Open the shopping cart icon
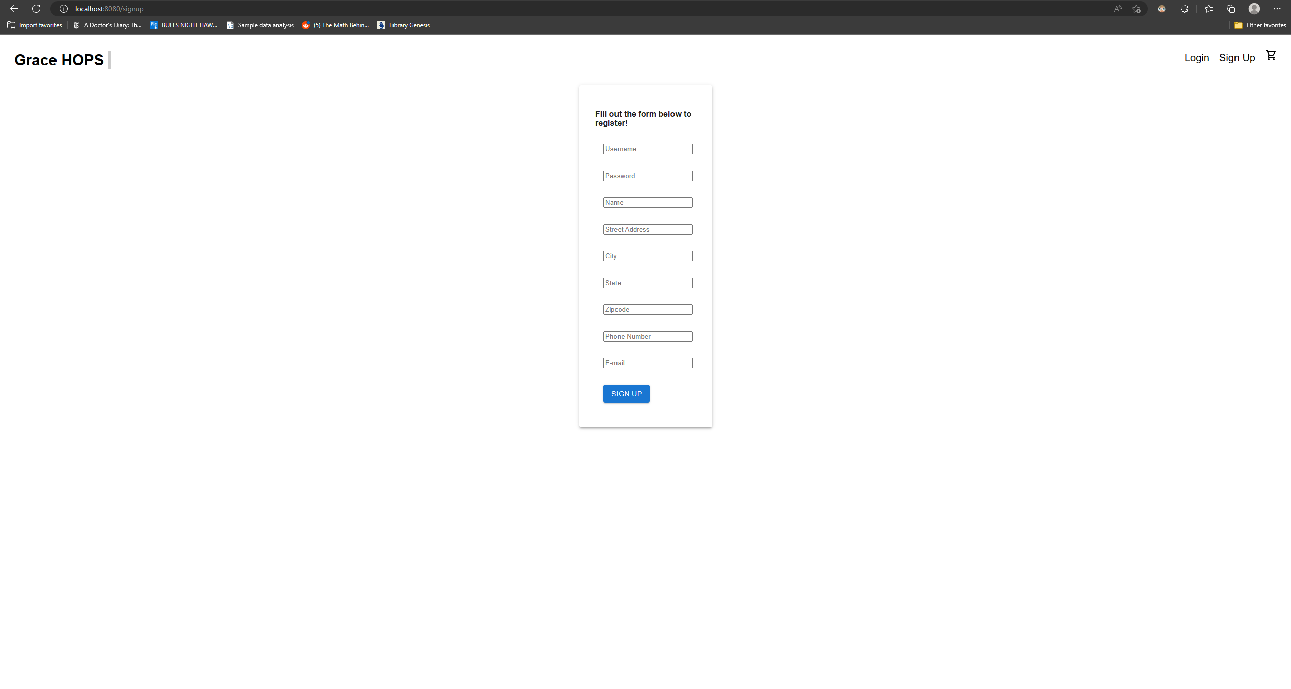 tap(1270, 55)
